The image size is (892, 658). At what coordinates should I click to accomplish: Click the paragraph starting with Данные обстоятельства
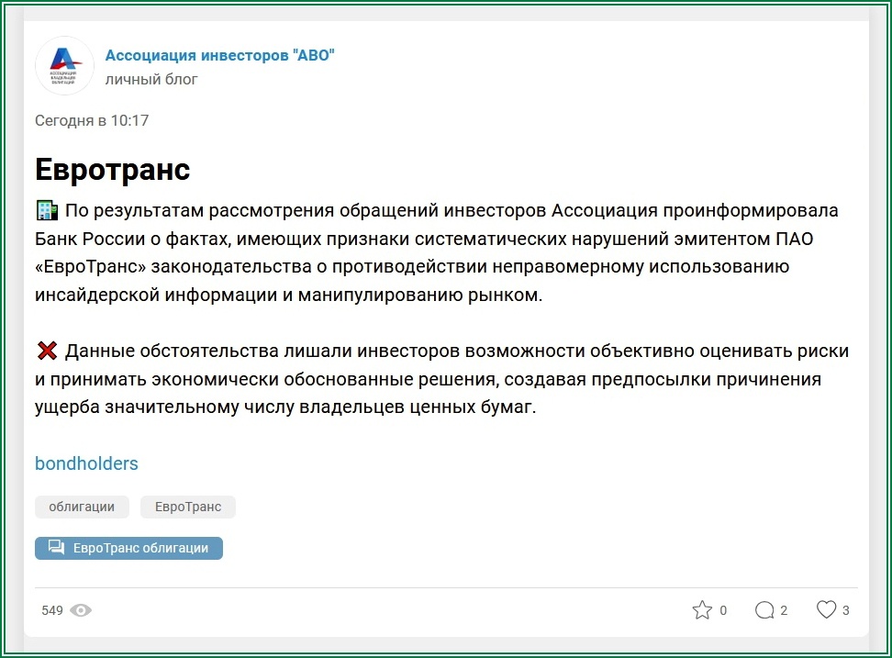point(442,379)
